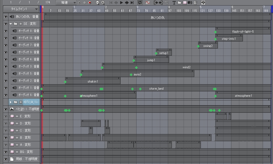The height and width of the screenshot is (164, 273).
Task: Hide the BG layer
Action: (x=6, y=152)
